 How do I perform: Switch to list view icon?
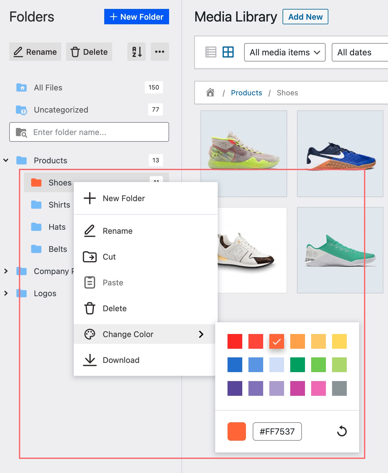tap(211, 52)
